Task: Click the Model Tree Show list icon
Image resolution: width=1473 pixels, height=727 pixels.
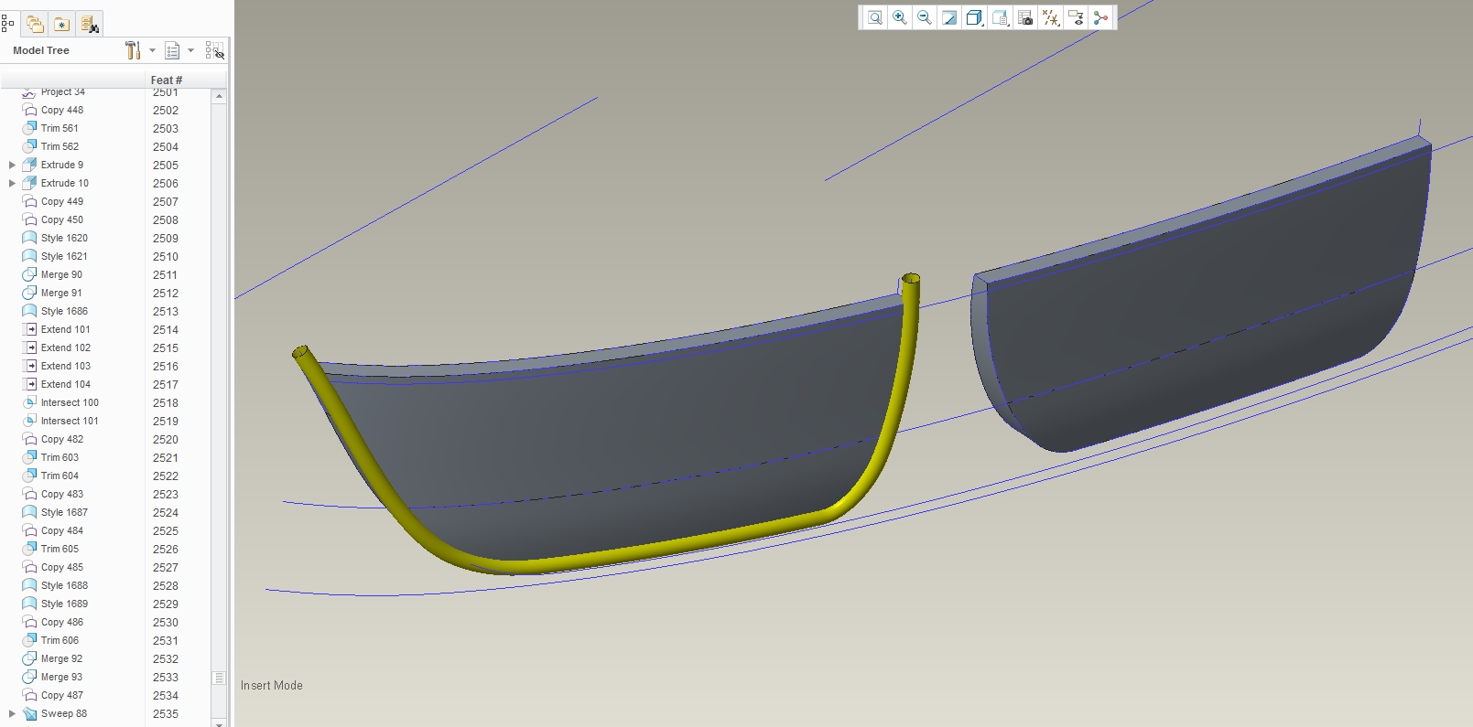Action: [x=172, y=50]
